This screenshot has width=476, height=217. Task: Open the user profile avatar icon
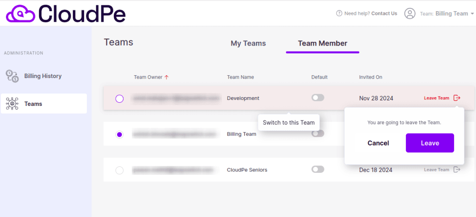410,13
